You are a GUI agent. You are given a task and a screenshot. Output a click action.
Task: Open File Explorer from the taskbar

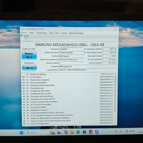pos(72,132)
